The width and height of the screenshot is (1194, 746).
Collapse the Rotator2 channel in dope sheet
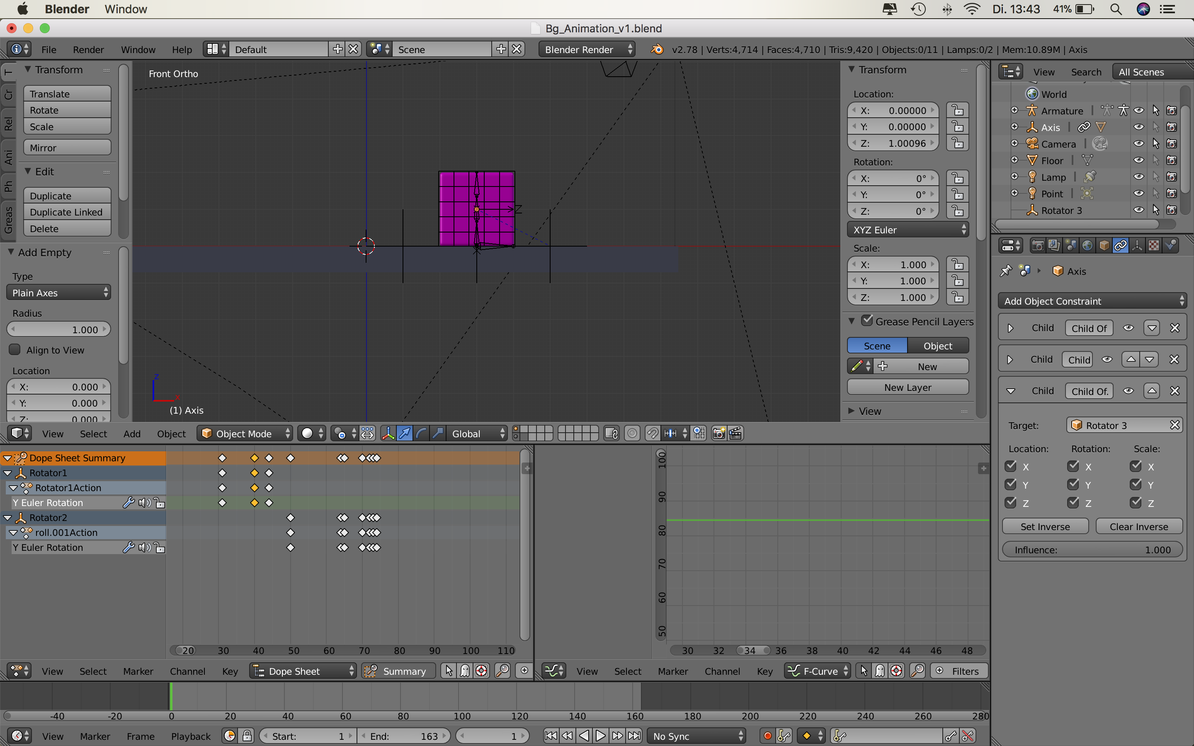coord(8,518)
